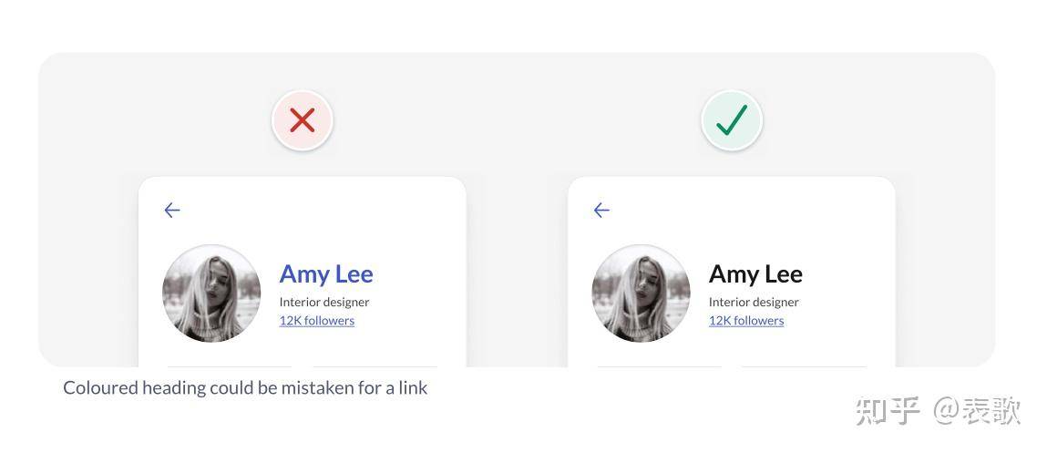Click the red cross mark icon

pos(303,121)
